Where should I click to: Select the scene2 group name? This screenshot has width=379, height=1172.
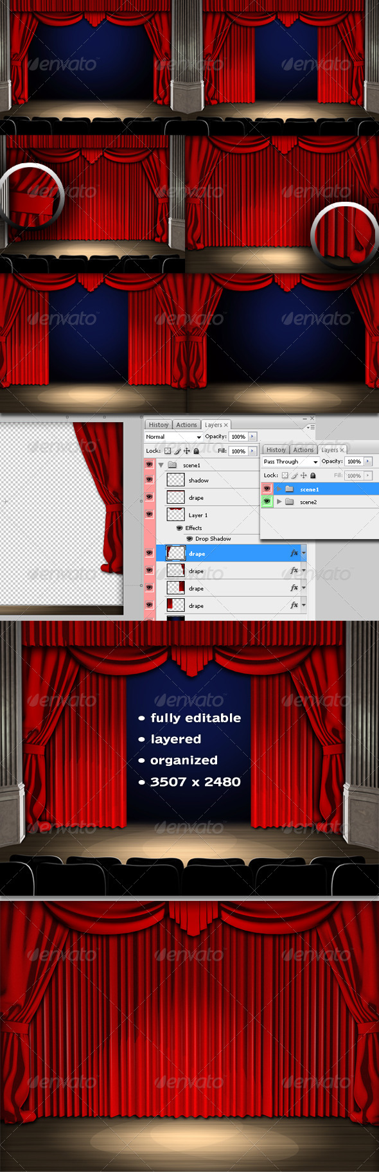click(308, 502)
